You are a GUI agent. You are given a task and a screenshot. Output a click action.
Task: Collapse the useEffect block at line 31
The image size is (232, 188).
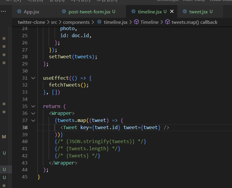point(33,78)
